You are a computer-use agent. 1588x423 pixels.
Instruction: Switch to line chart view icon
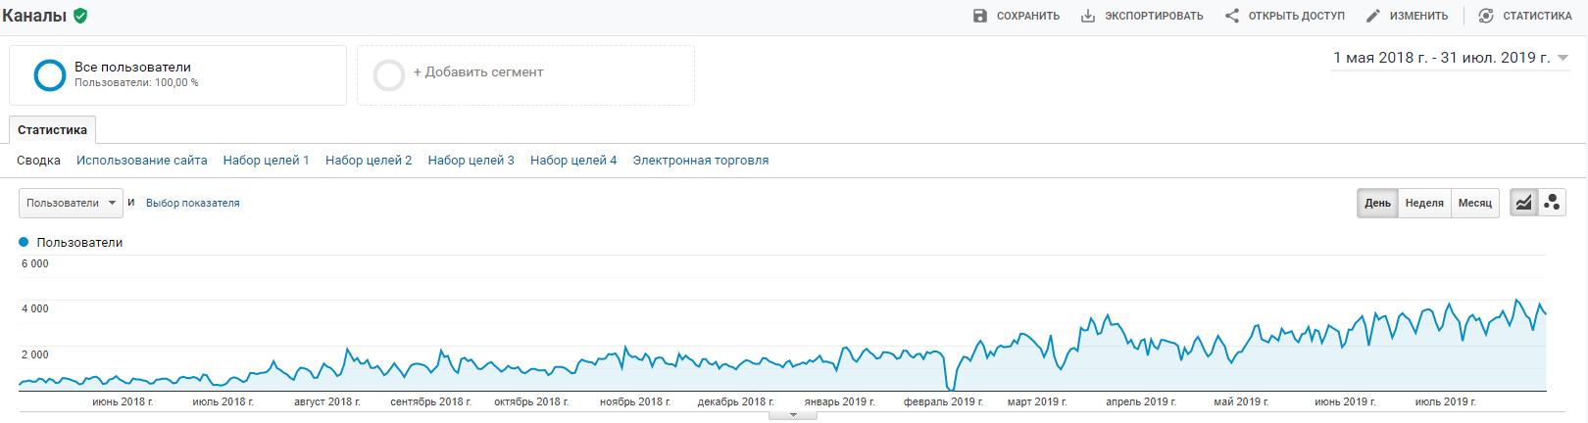(x=1523, y=203)
